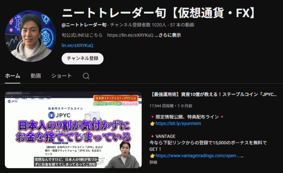Open the channel search magnifier icon
Viewport: 283px width, 173px height.
[x=86, y=76]
